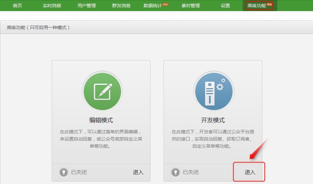This screenshot has width=313, height=184.
Task: Click the light bulb icon under 编辑模式
Action: tap(64, 172)
